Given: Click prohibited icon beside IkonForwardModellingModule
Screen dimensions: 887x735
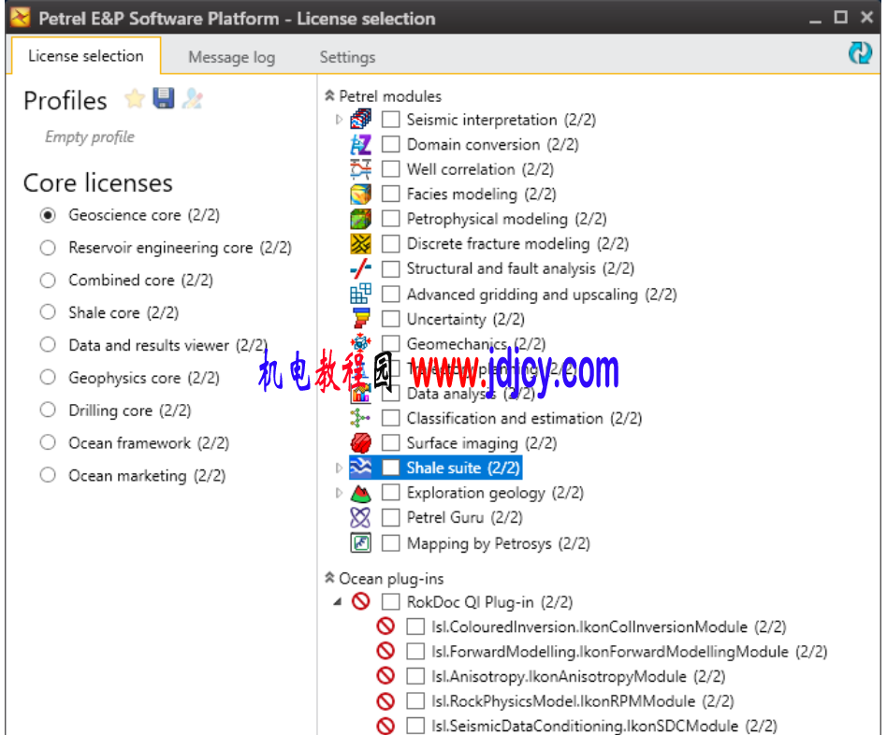Looking at the screenshot, I should [385, 652].
